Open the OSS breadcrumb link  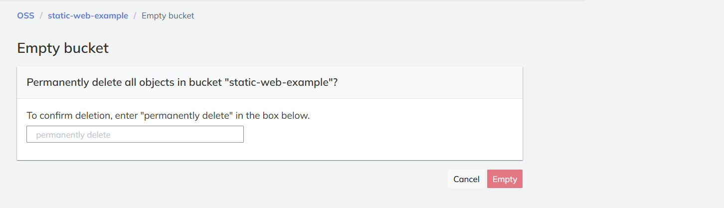coord(26,15)
